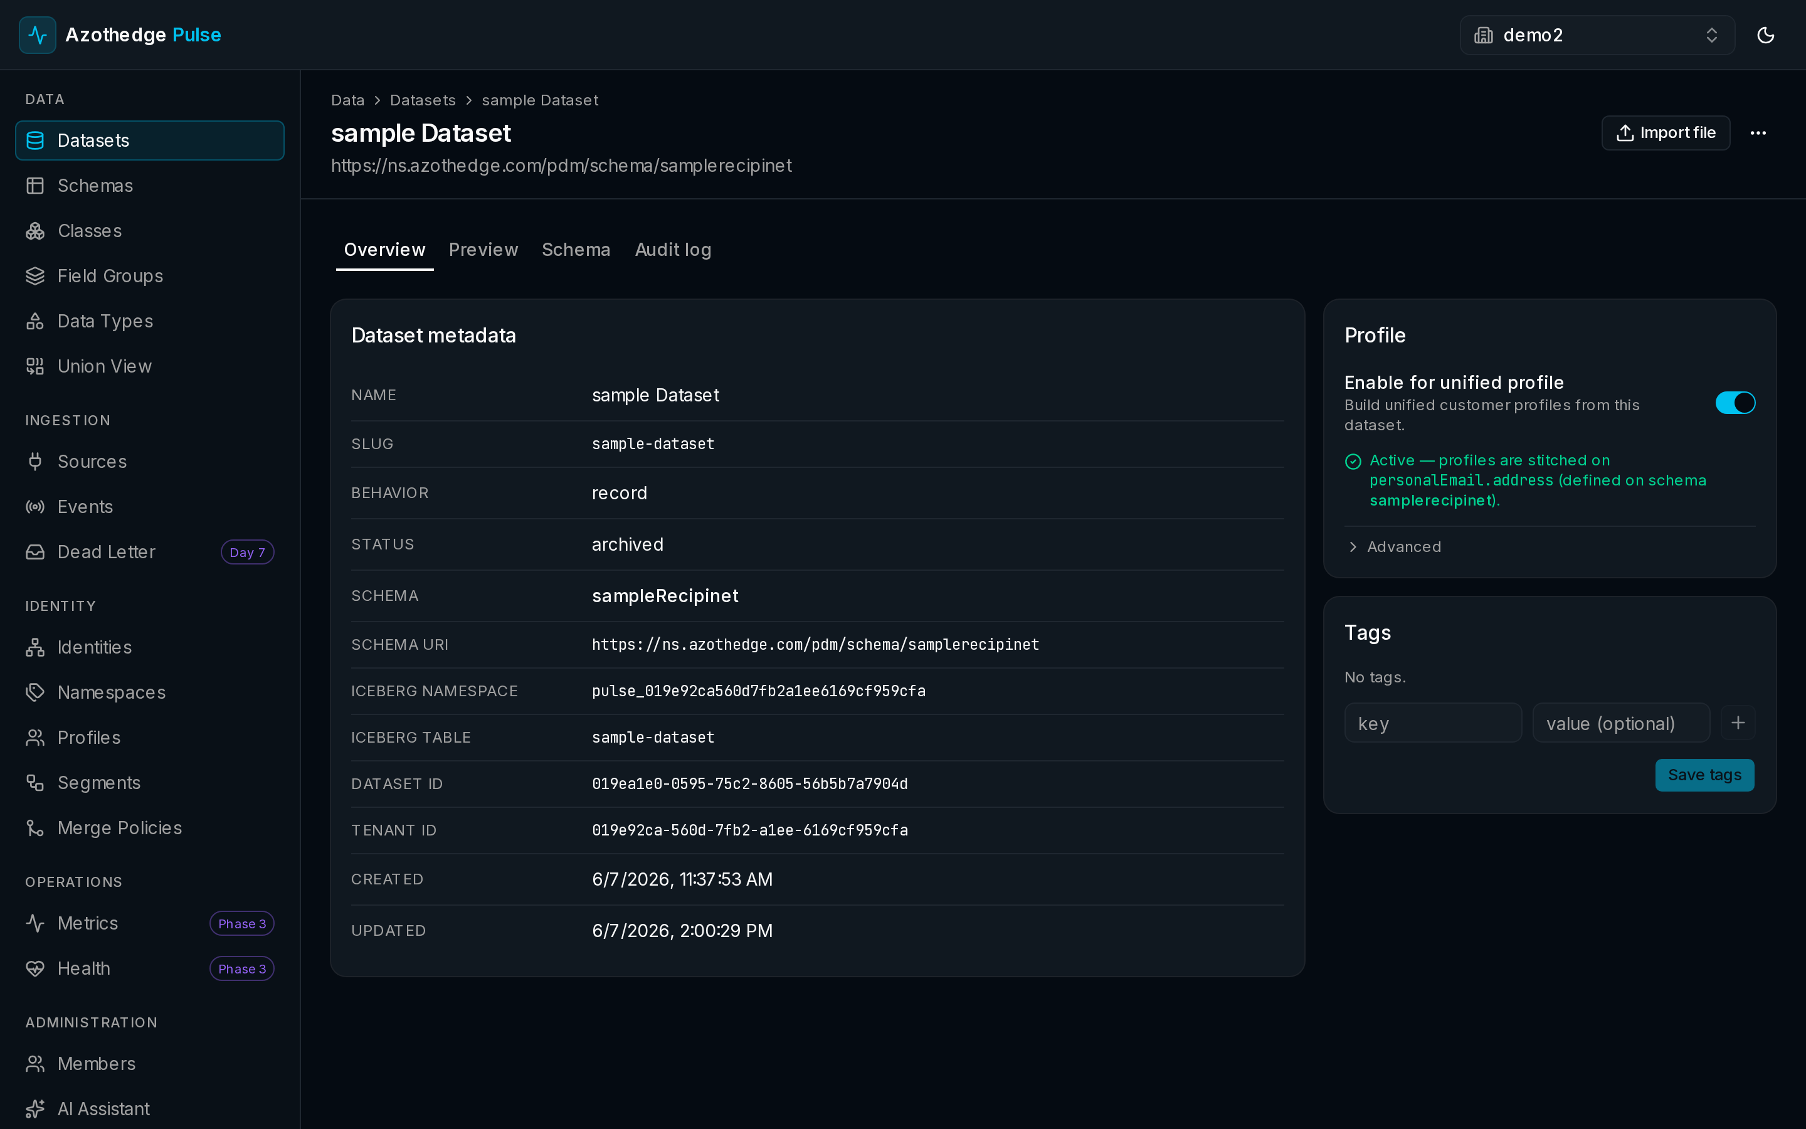
Task: Select the Iceberg namespace value pulse_019e92ca
Action: click(759, 691)
